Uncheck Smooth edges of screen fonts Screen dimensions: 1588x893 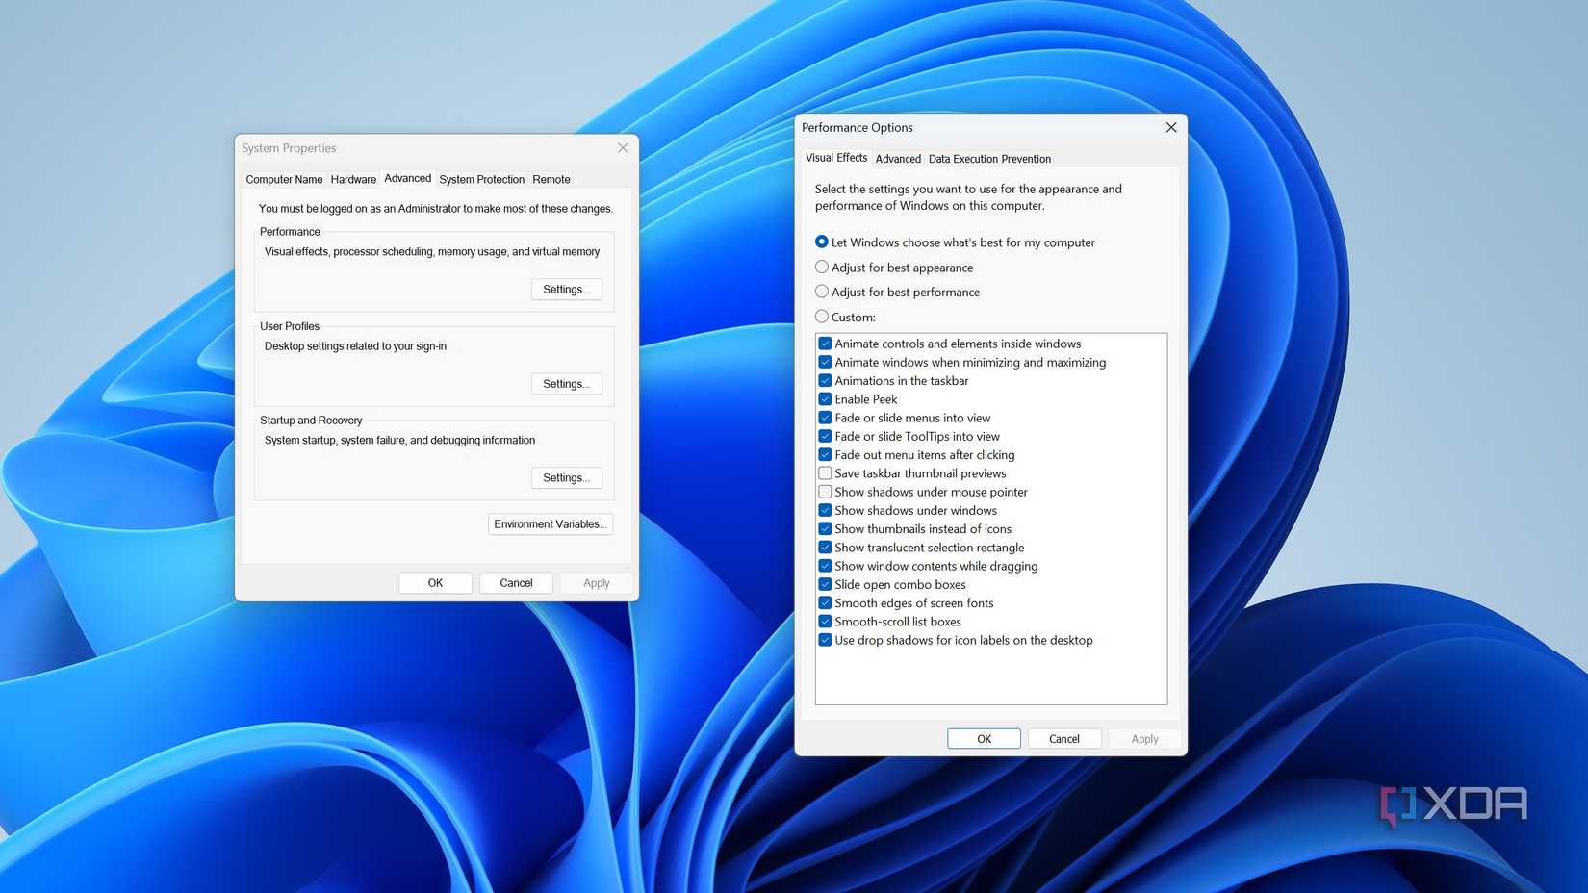point(825,603)
